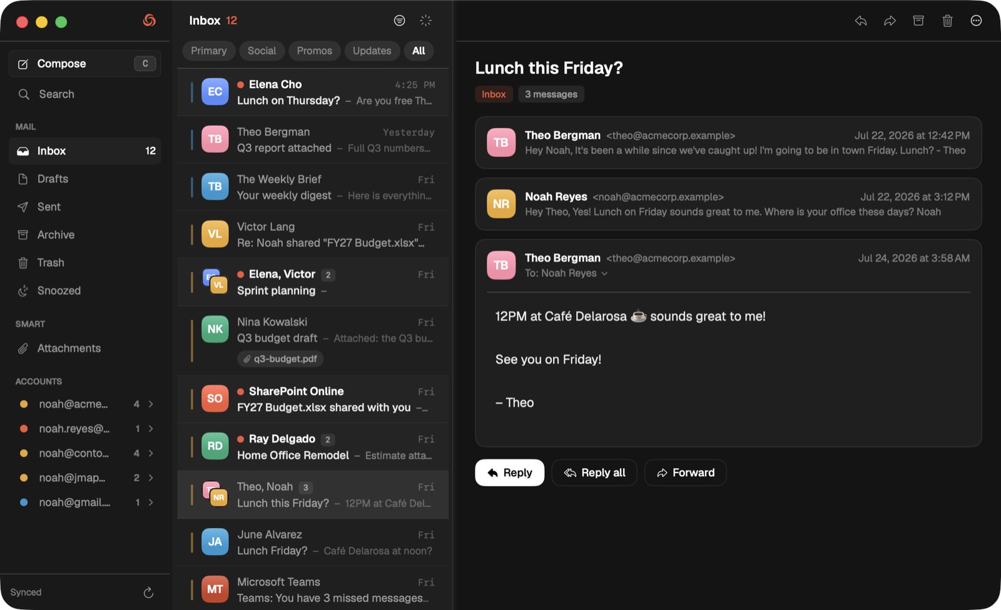The height and width of the screenshot is (610, 1001).
Task: Click the Compose button
Action: (x=85, y=64)
